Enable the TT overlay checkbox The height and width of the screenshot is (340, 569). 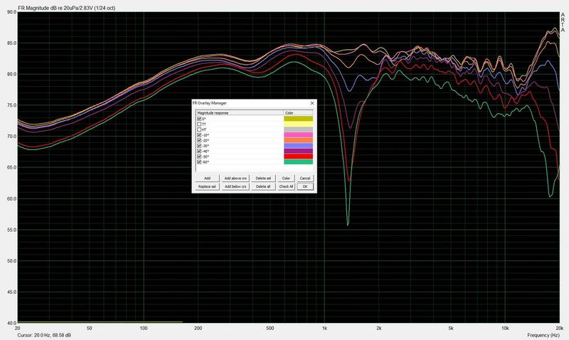[199, 124]
